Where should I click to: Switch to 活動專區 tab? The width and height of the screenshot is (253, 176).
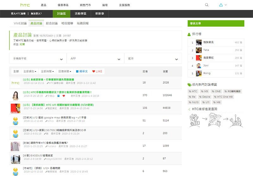[x=81, y=14]
